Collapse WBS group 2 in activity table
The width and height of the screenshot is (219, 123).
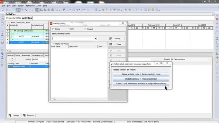coord(13,40)
